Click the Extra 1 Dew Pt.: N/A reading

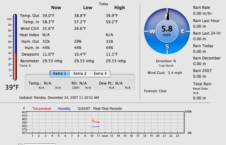111,83
